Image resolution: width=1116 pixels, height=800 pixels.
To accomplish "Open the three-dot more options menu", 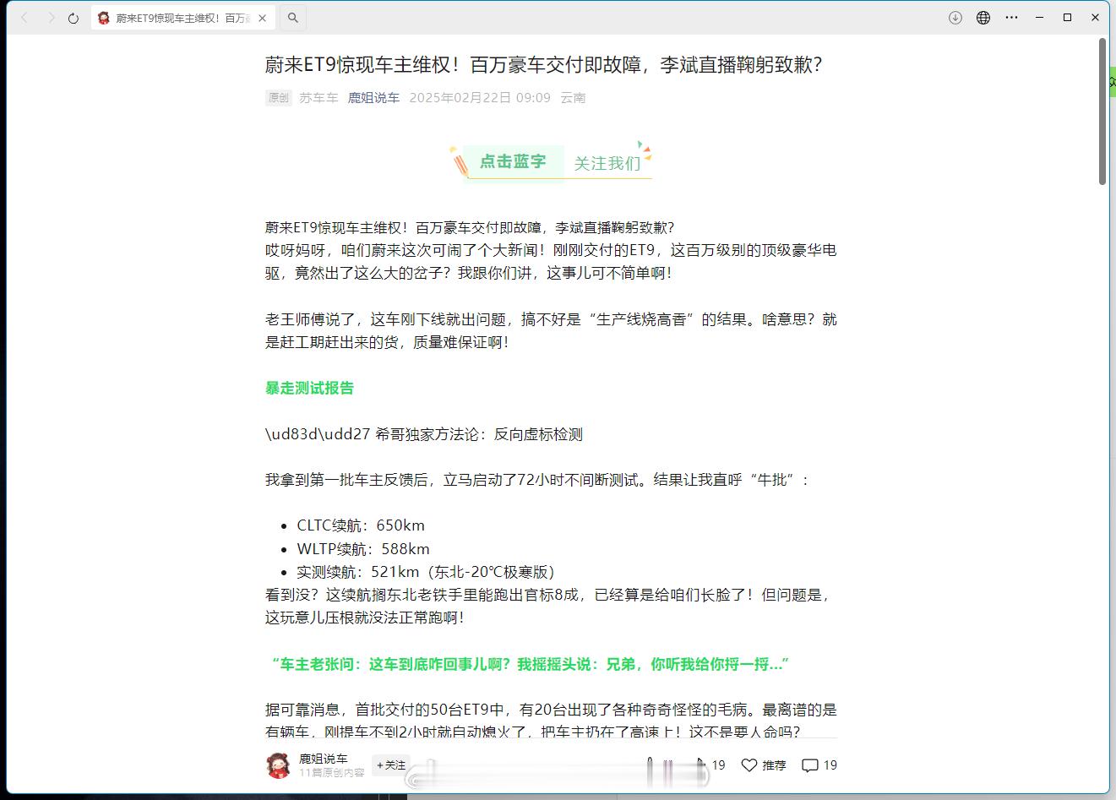I will (1011, 18).
